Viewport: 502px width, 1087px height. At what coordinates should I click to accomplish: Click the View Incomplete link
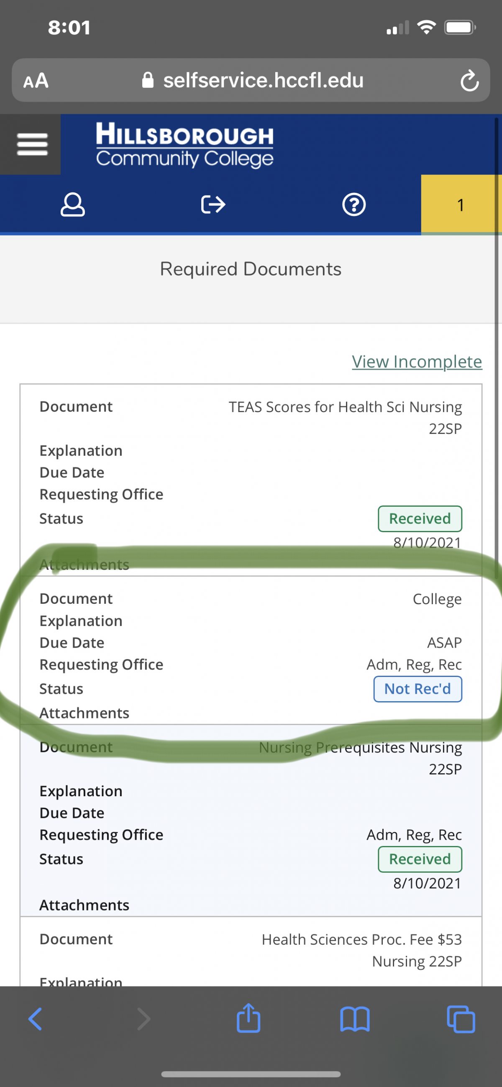pos(417,361)
